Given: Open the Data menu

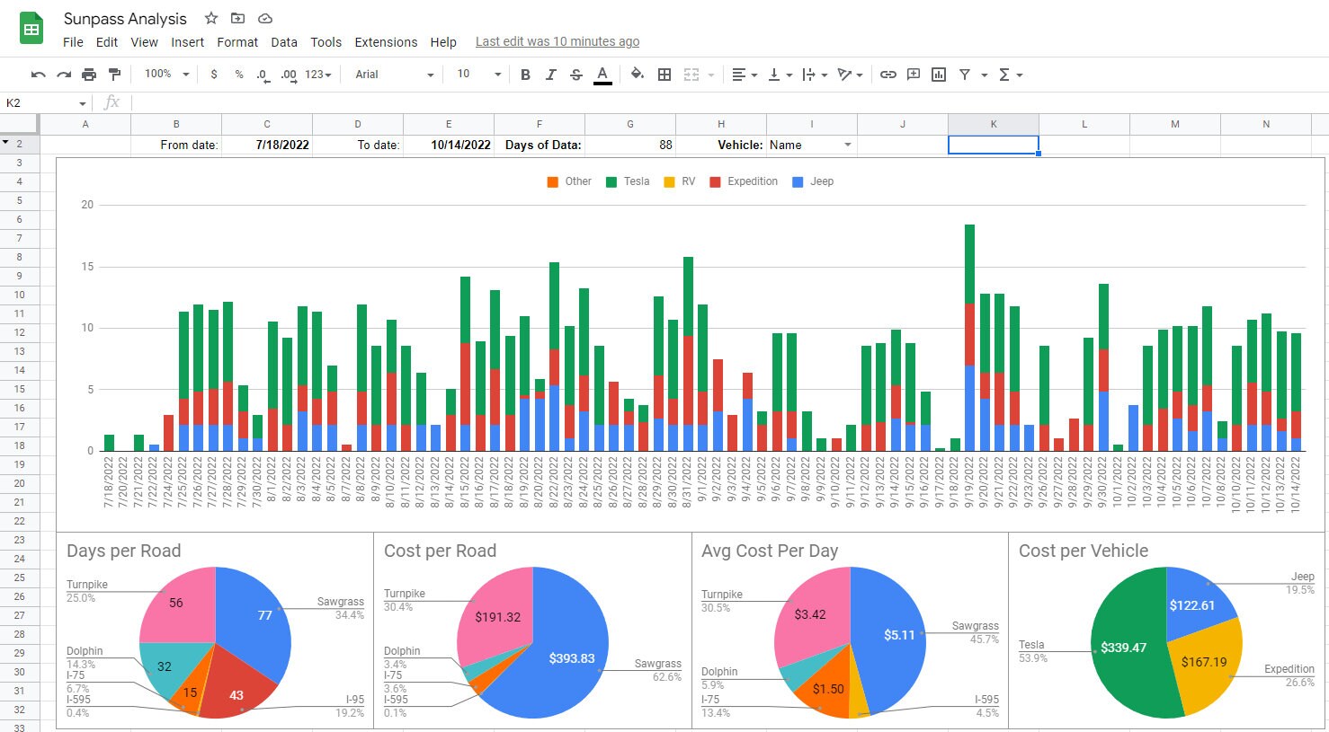Looking at the screenshot, I should (x=284, y=41).
